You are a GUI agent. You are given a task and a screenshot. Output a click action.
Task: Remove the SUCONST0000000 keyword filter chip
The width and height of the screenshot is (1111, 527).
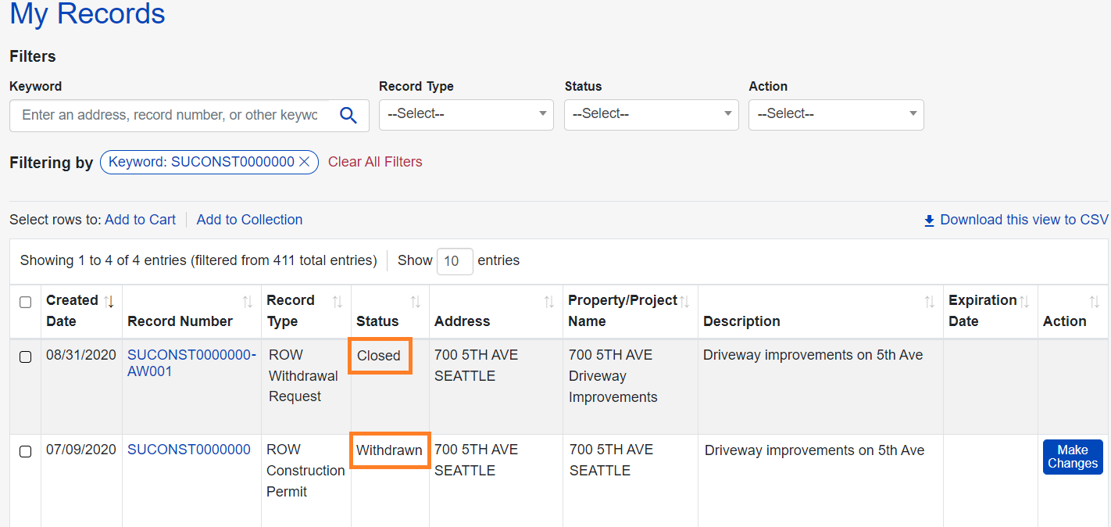305,162
